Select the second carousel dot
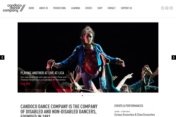 pyautogui.click(x=85, y=96)
